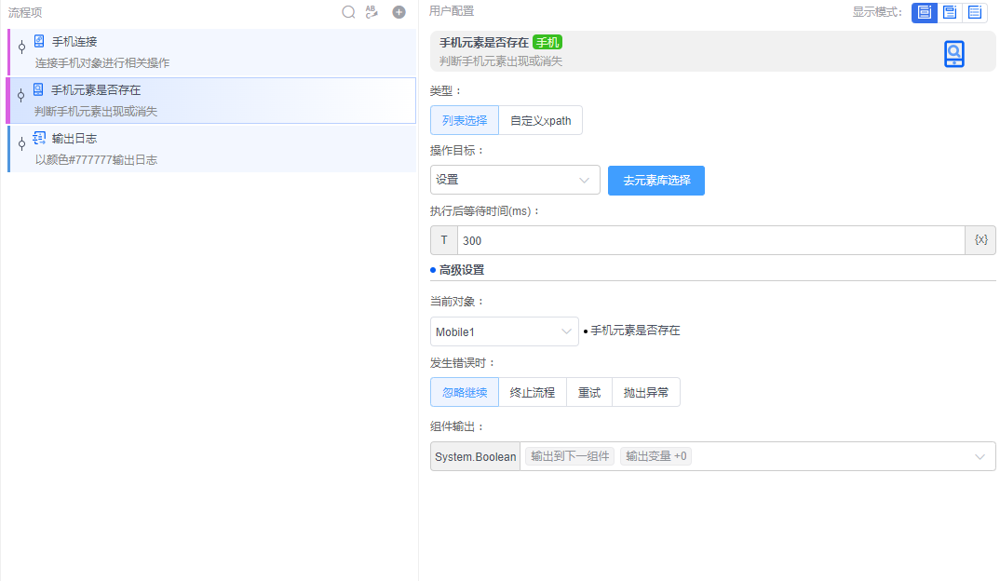Switch to the 自定义xpath tab
The height and width of the screenshot is (581, 1000).
pyautogui.click(x=543, y=120)
